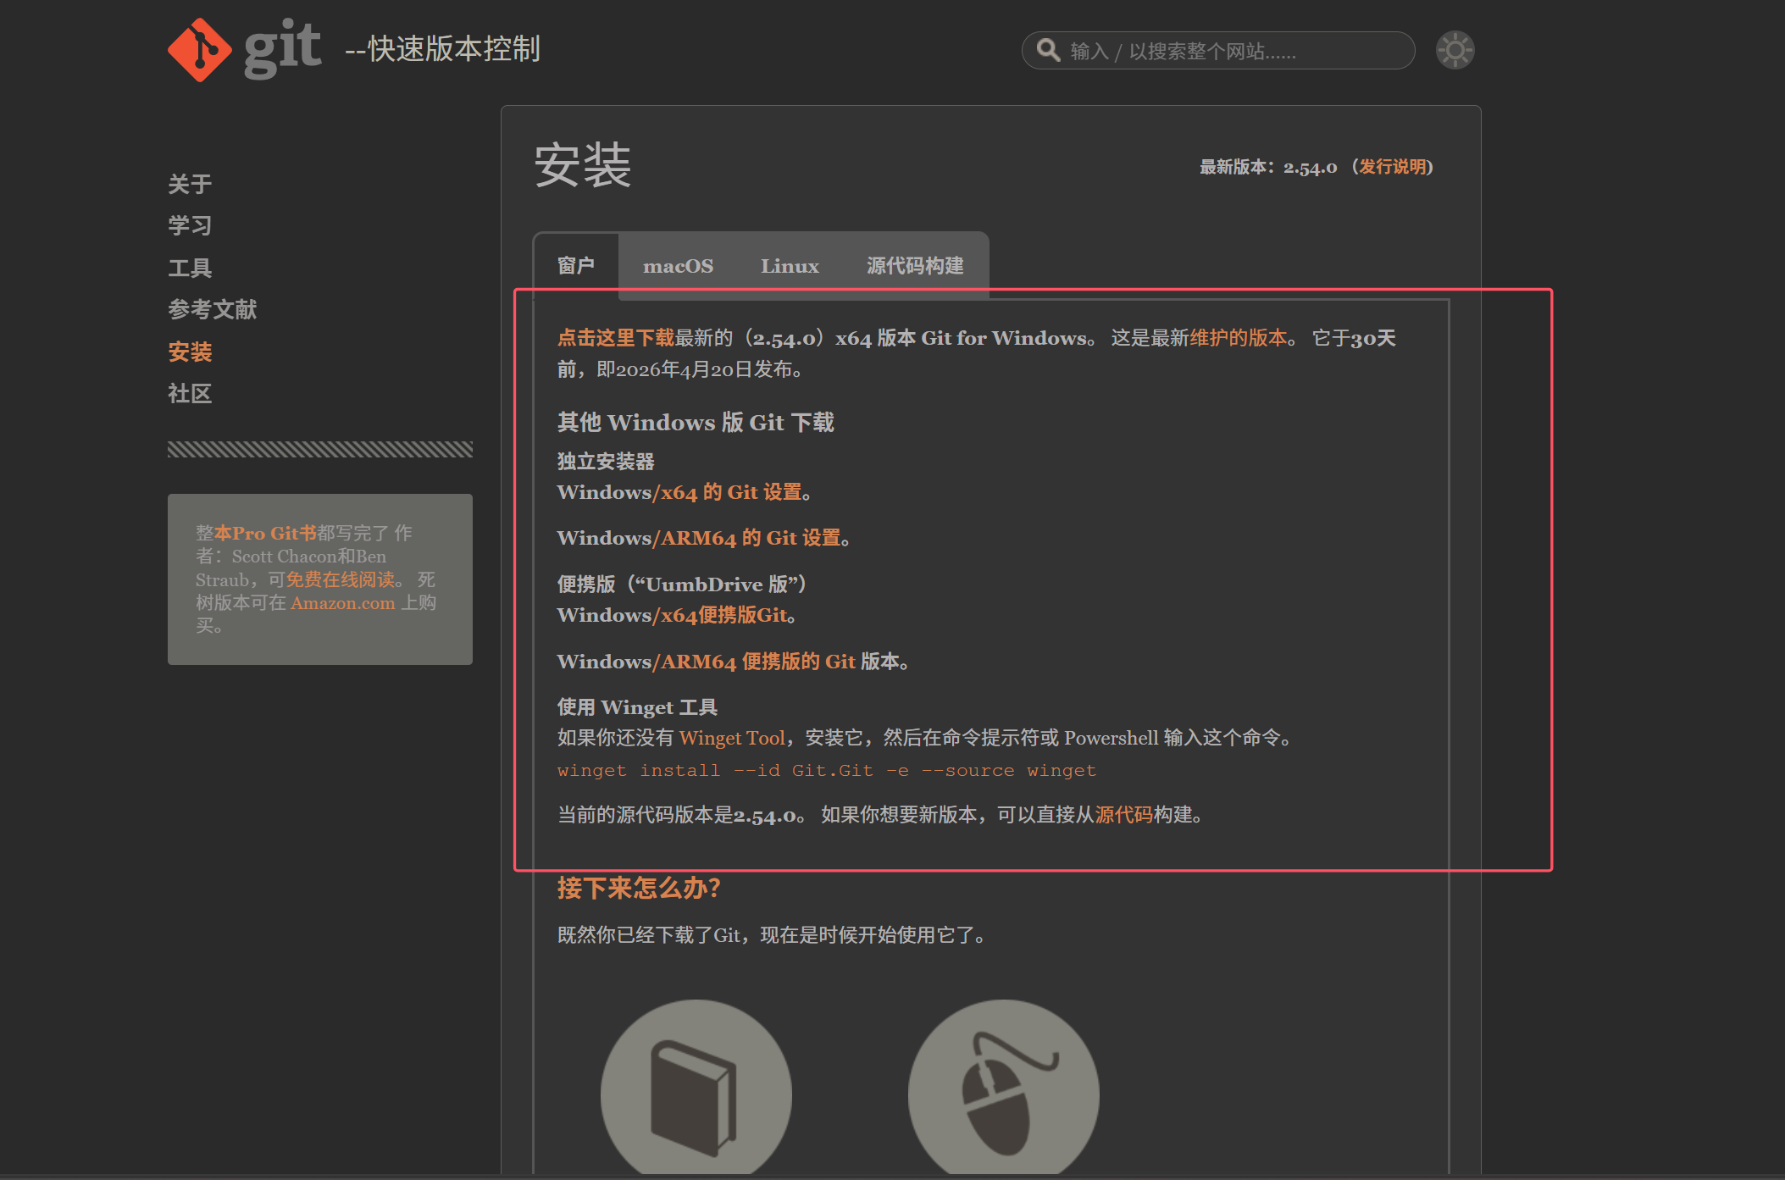Screen dimensions: 1785x1180
Task: Open the Pro Git书 link
Action: point(265,533)
